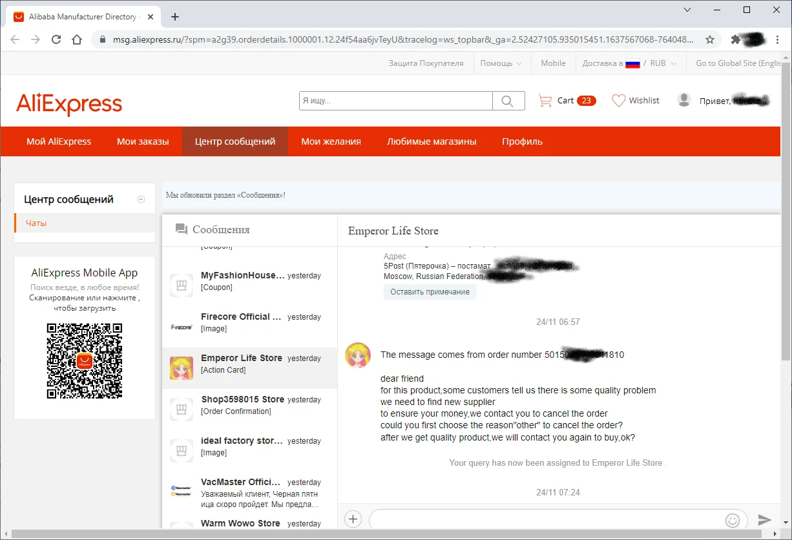Image resolution: width=792 pixels, height=540 pixels.
Task: Open the Профиль menu
Action: click(x=522, y=141)
